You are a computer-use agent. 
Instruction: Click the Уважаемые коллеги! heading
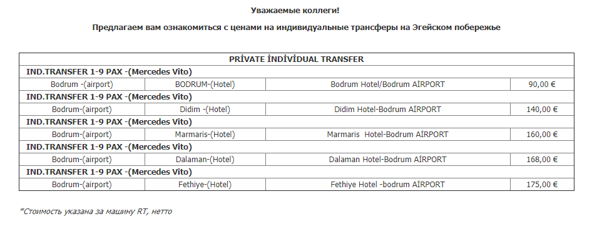tap(295, 11)
